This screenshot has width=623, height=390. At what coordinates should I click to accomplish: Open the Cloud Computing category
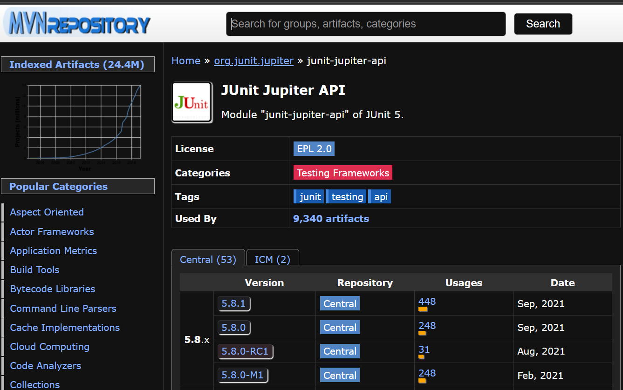point(50,346)
